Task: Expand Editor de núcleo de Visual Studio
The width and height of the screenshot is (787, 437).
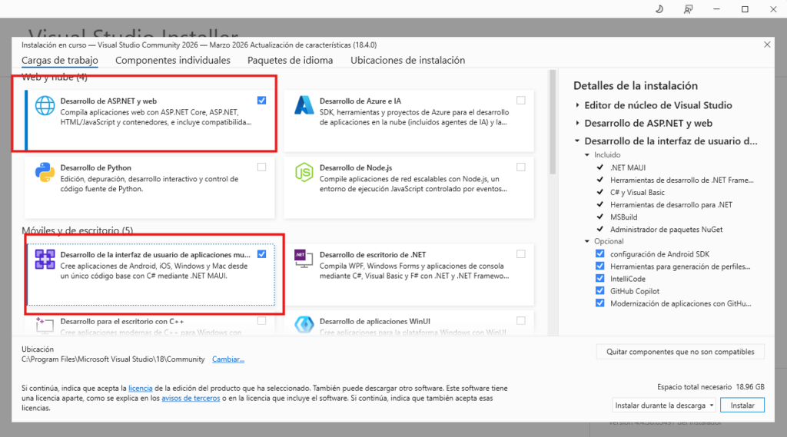Action: click(578, 105)
